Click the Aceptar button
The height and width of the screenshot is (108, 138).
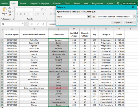117,23
